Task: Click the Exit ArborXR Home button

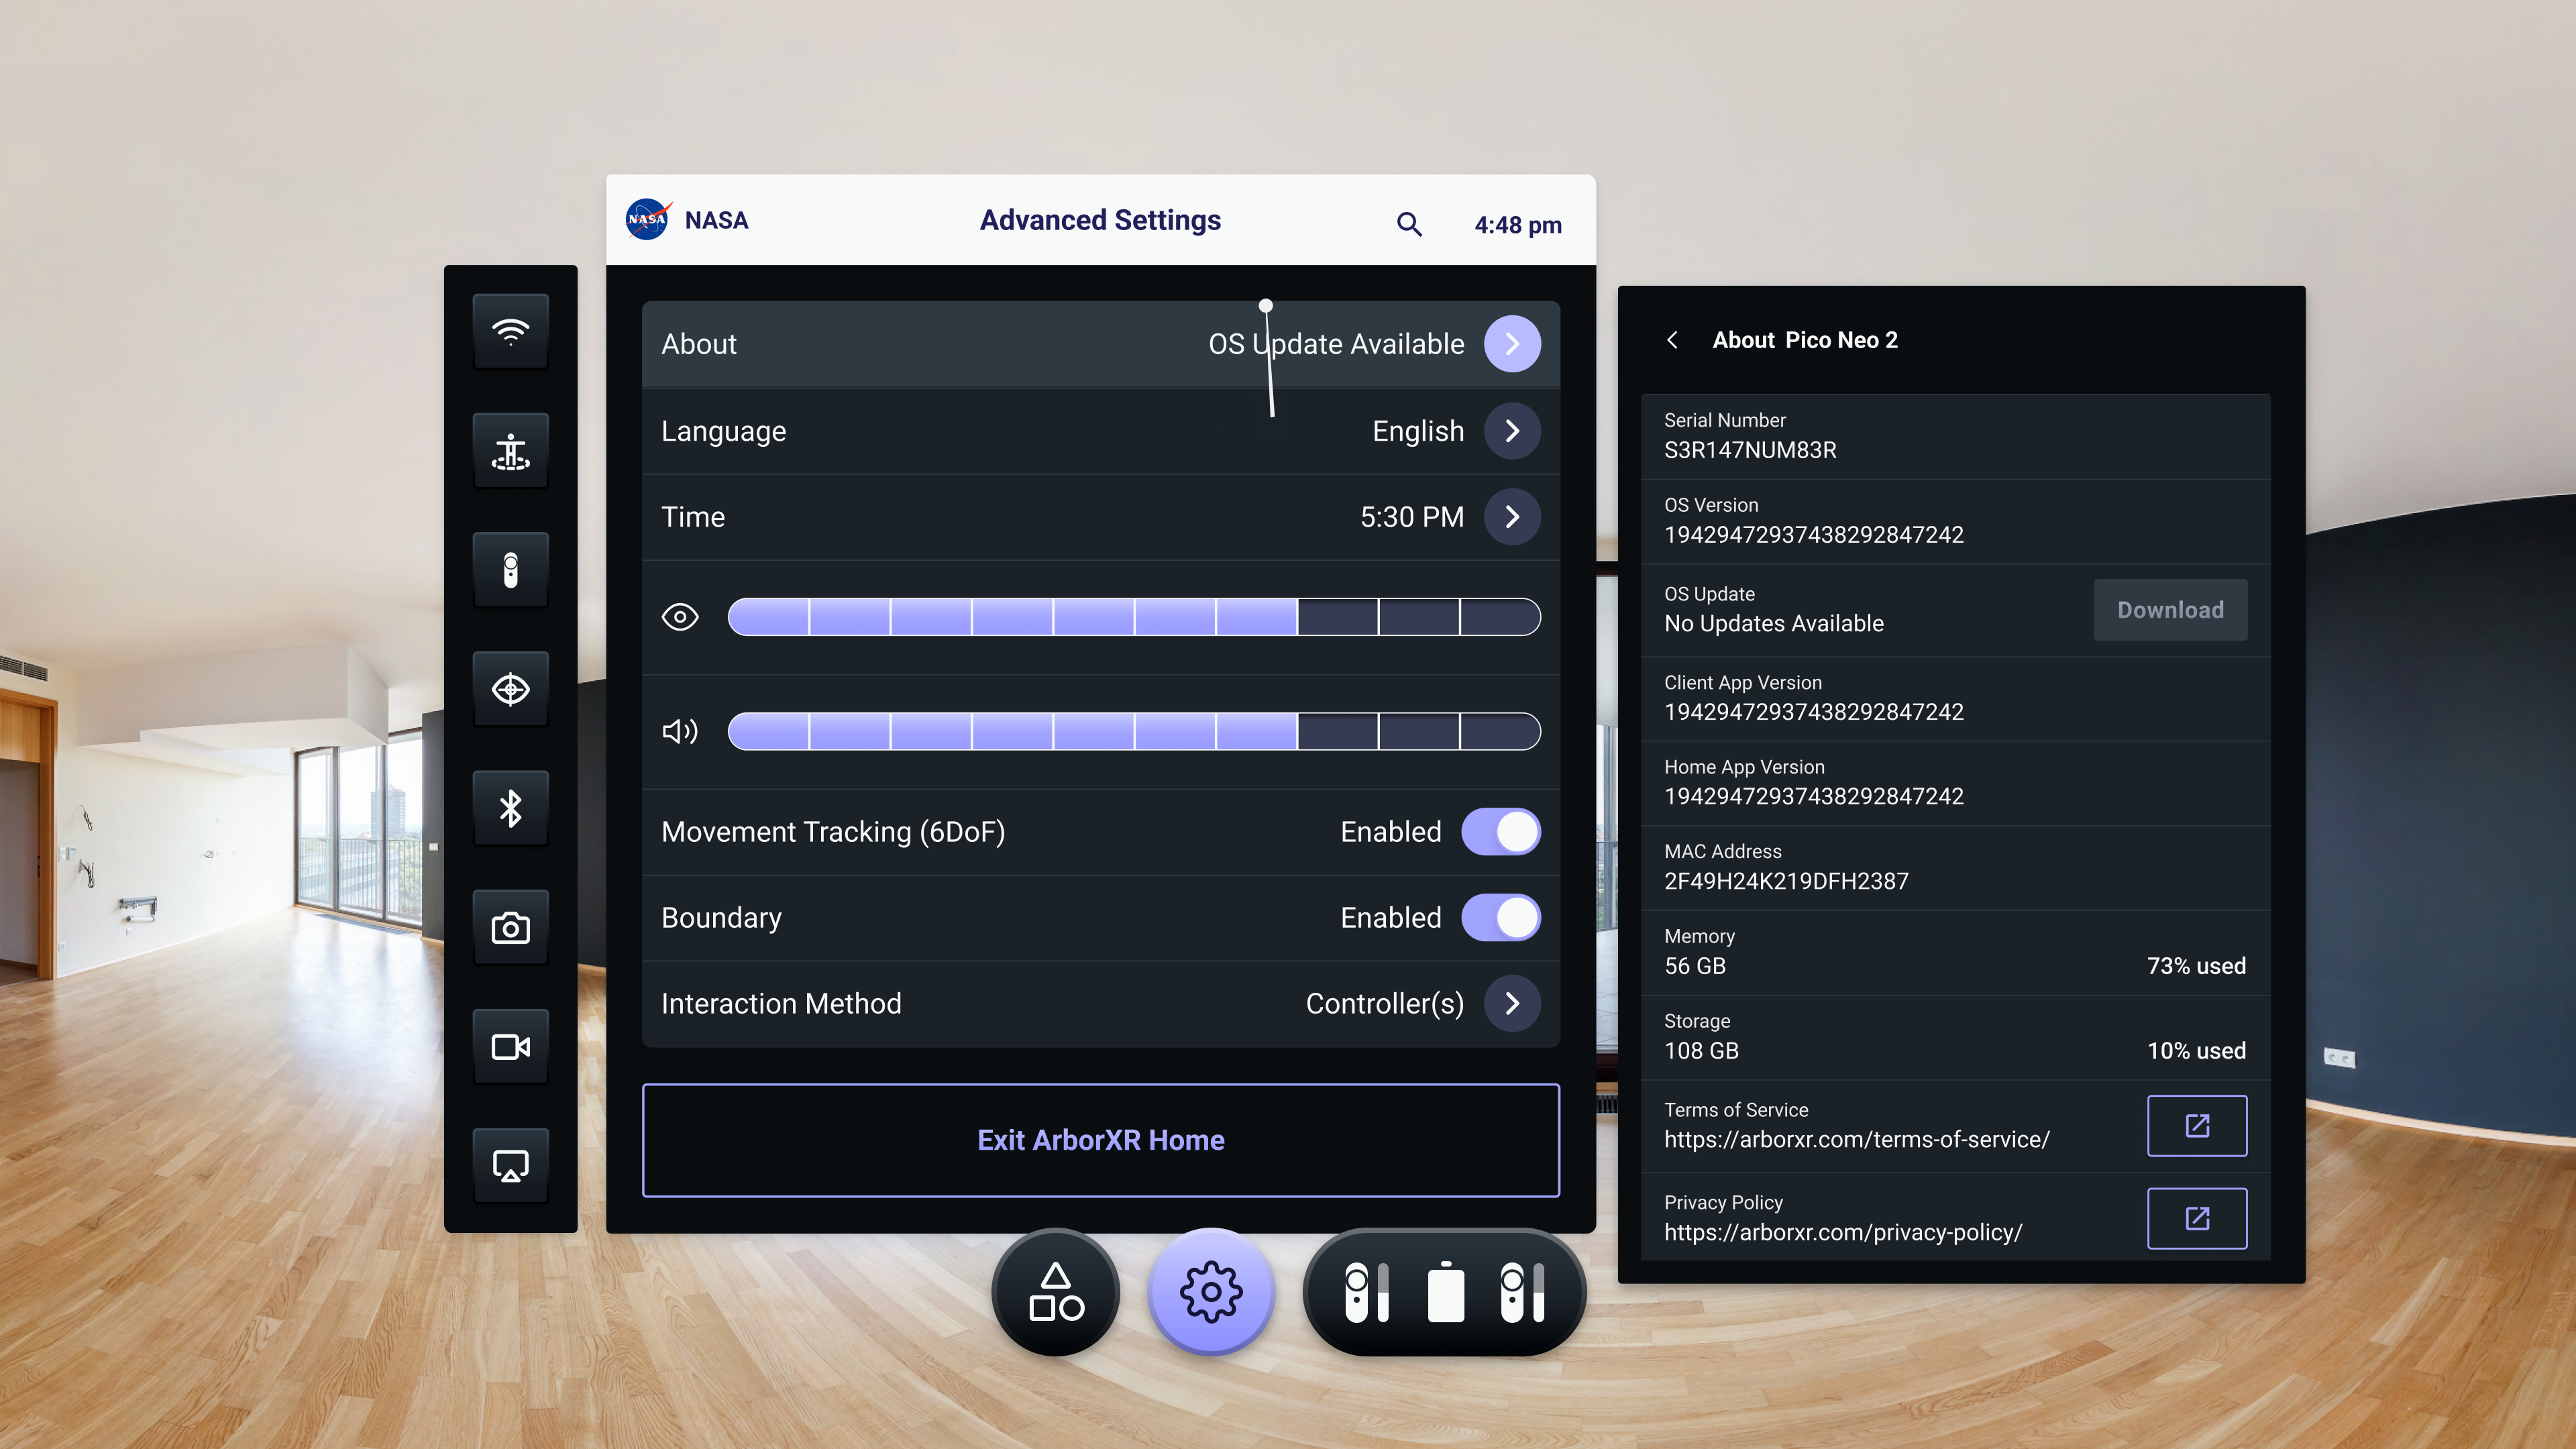Action: [x=1100, y=1140]
